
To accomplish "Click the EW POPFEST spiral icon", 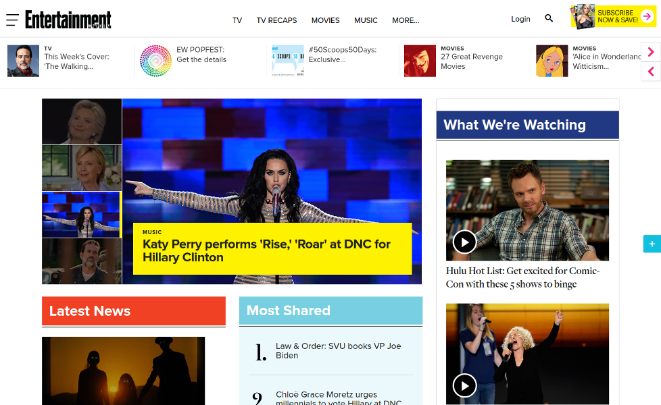I will 155,60.
